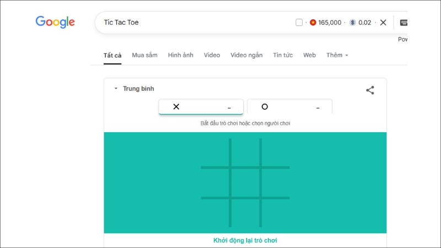Tick the checkbox in the search bar

(x=299, y=23)
